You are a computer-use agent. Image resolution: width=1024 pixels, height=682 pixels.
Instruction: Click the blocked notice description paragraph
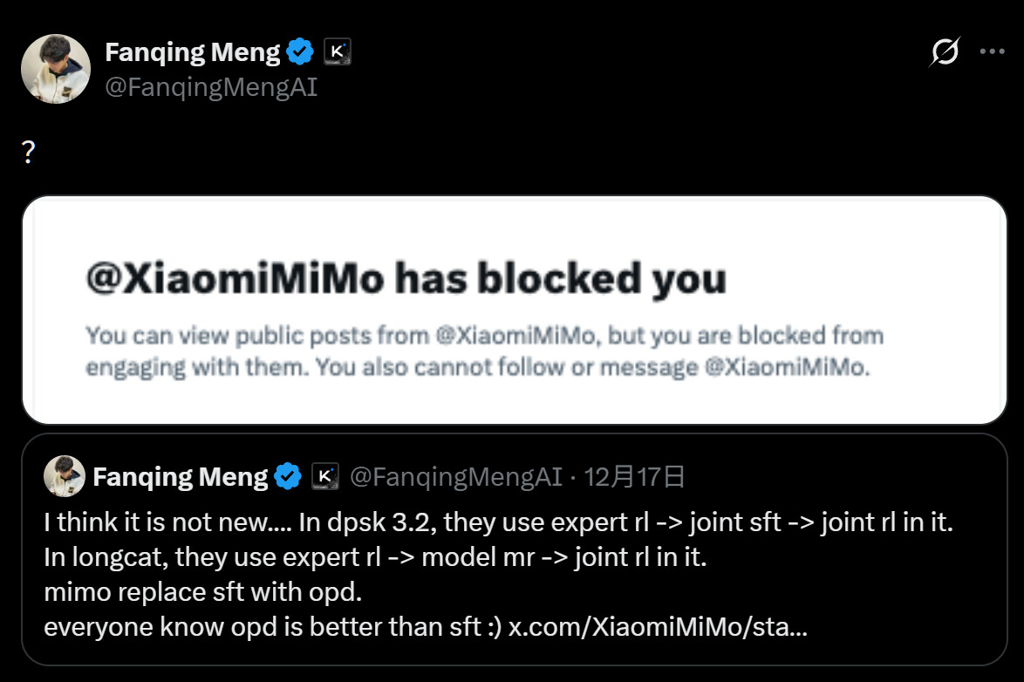[484, 351]
